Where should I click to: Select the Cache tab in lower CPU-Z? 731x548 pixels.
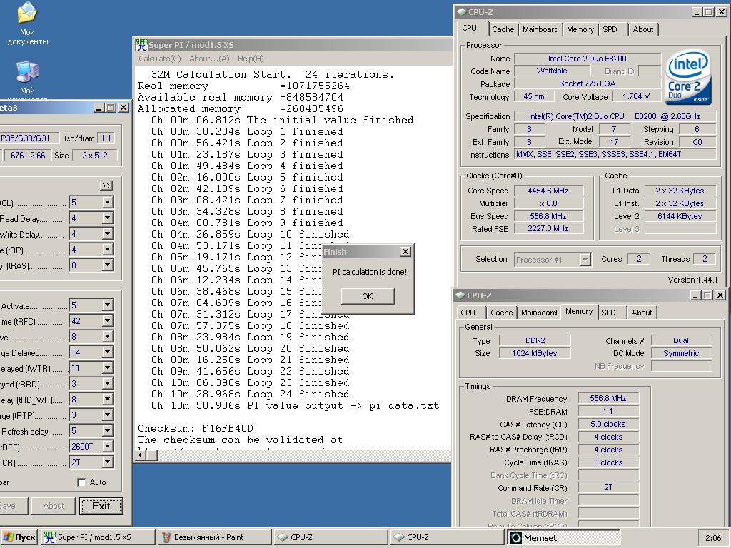click(502, 313)
